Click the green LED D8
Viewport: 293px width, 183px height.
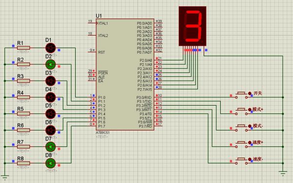click(x=50, y=163)
